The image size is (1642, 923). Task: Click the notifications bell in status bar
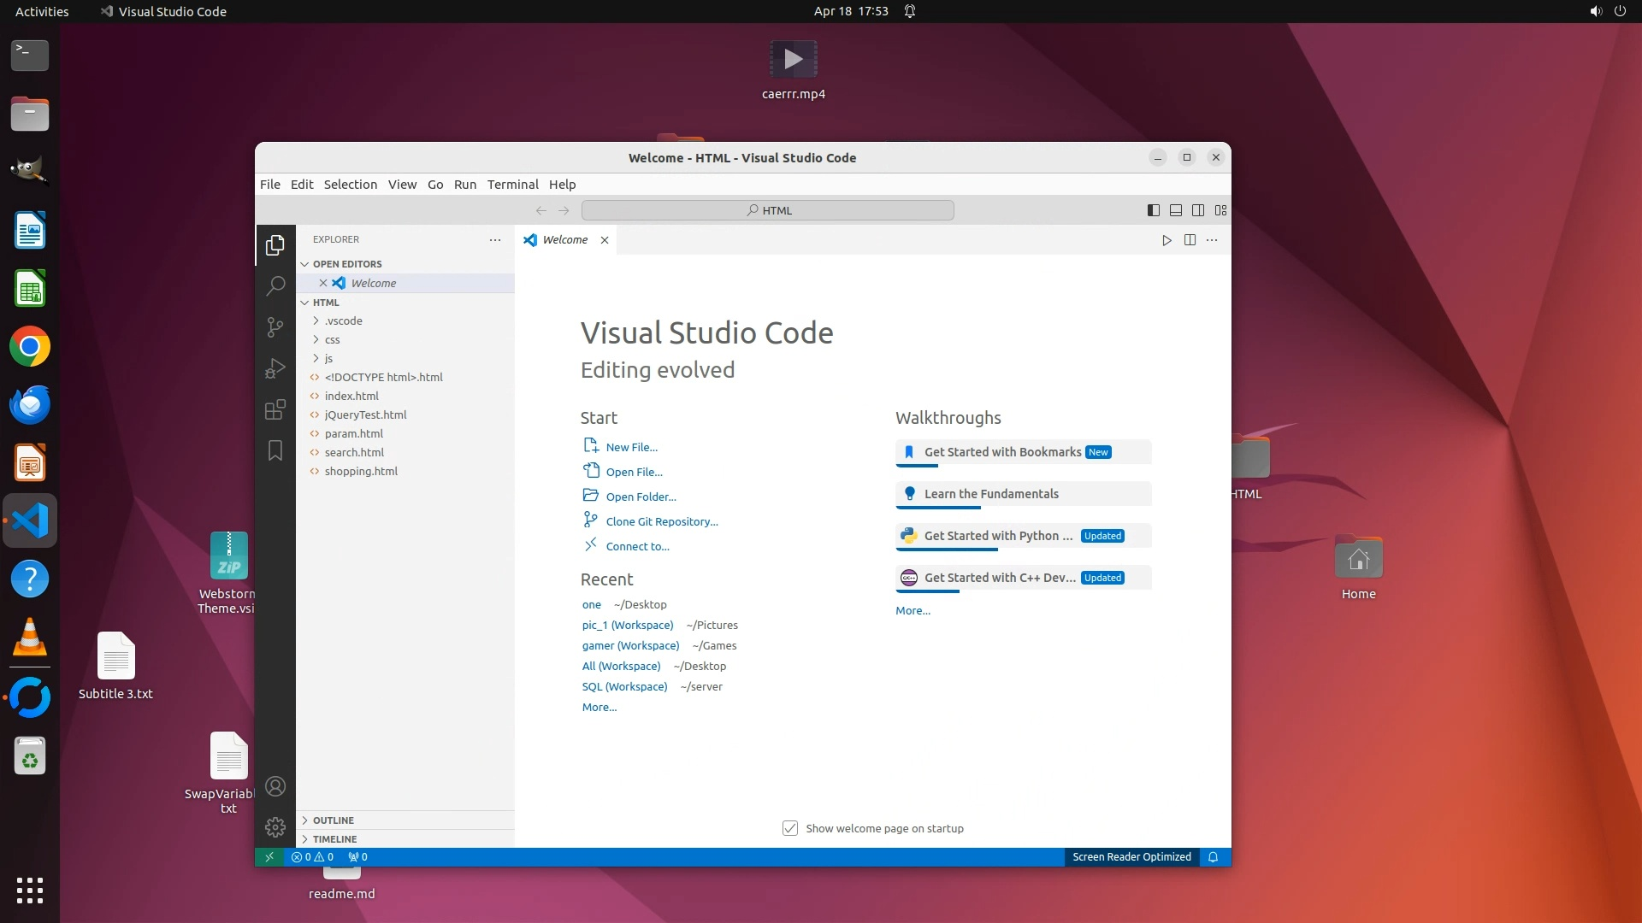[x=1213, y=857]
